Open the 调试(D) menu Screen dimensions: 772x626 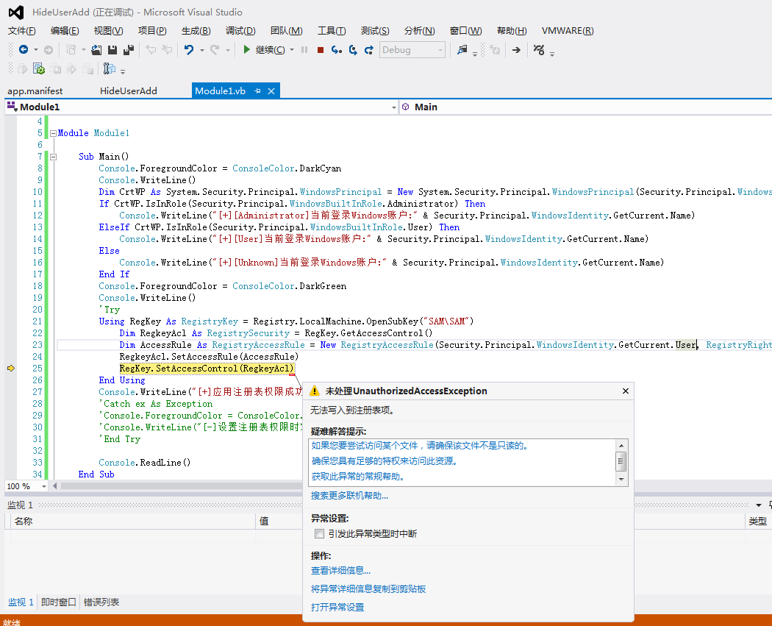pyautogui.click(x=240, y=31)
